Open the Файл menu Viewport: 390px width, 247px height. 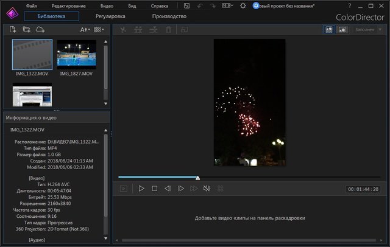click(32, 5)
